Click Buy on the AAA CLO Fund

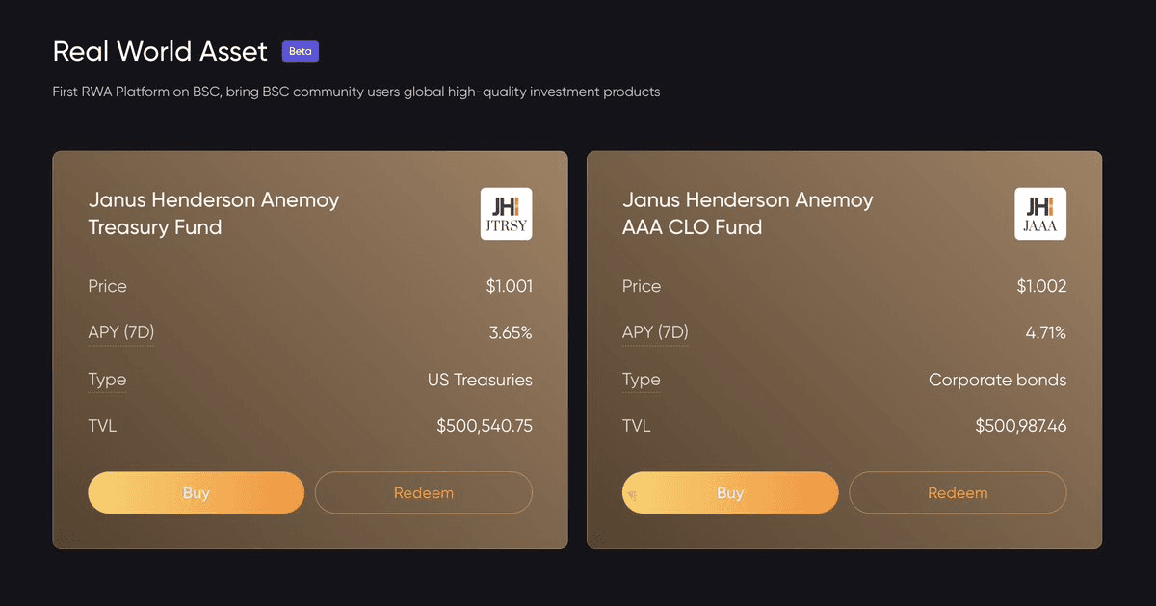click(730, 492)
